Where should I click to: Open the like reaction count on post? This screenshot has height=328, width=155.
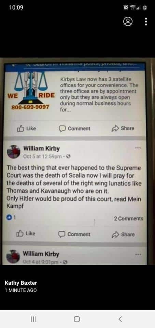[11, 218]
